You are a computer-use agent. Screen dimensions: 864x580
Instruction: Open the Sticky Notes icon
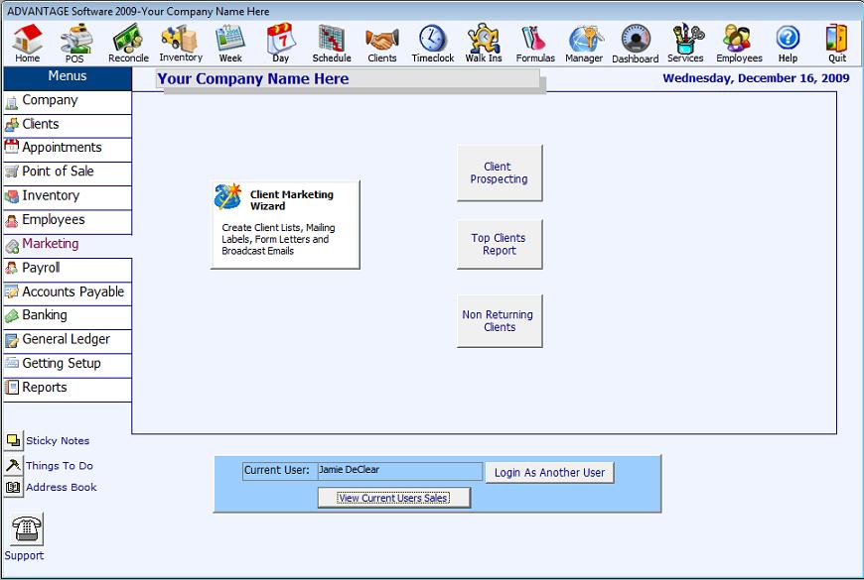coord(13,441)
